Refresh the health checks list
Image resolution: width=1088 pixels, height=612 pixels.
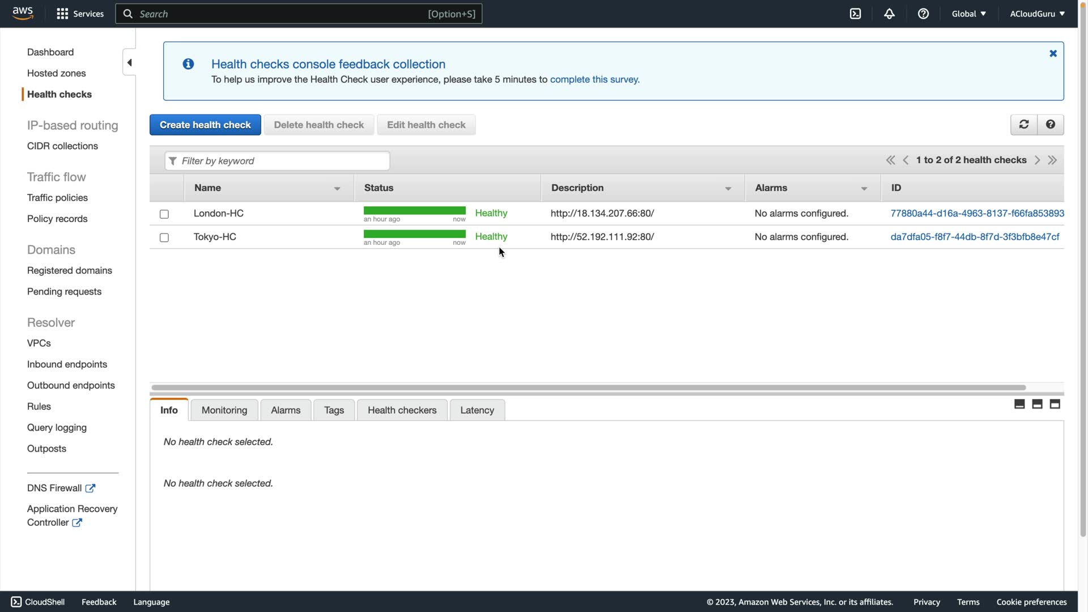1023,125
